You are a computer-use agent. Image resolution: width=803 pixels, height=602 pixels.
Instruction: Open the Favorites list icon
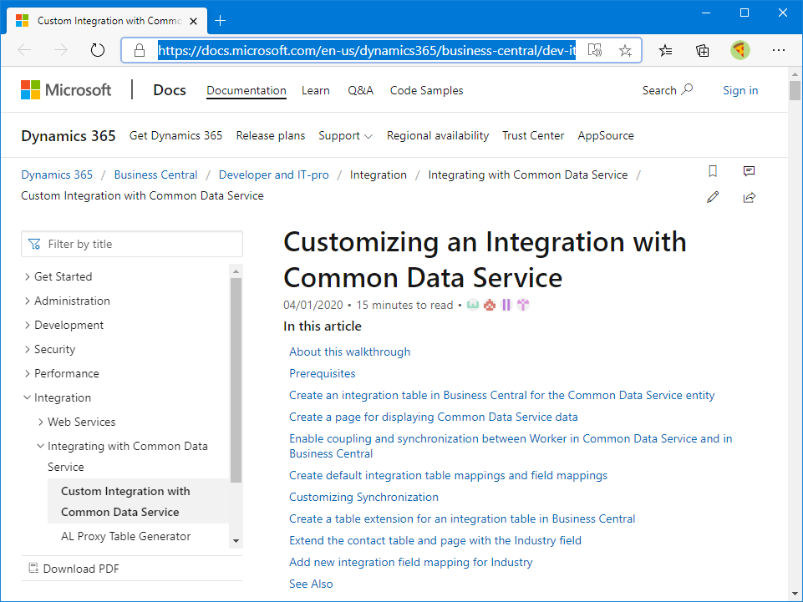pos(665,50)
